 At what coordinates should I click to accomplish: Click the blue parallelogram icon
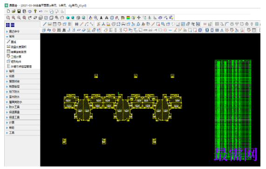click(x=79, y=30)
